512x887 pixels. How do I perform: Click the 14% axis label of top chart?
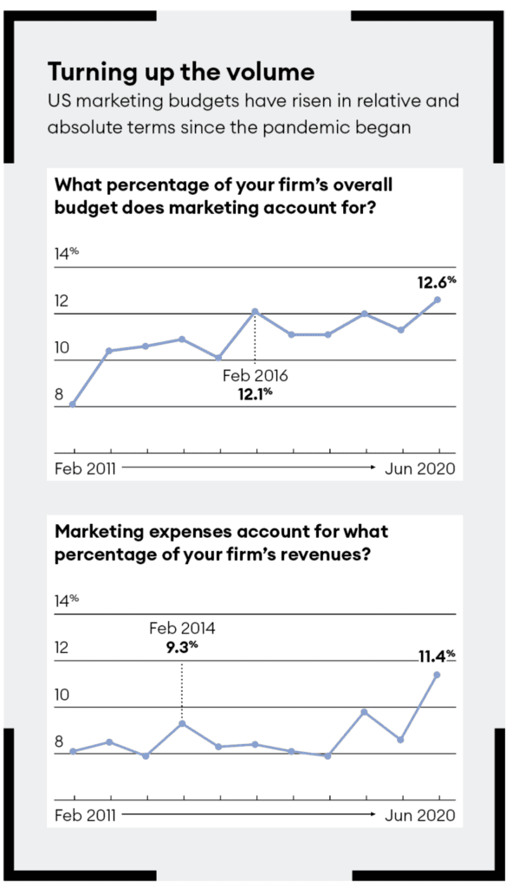(x=66, y=254)
